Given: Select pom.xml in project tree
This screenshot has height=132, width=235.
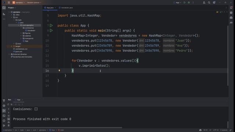Looking at the screenshot, I should [x=18, y=52].
